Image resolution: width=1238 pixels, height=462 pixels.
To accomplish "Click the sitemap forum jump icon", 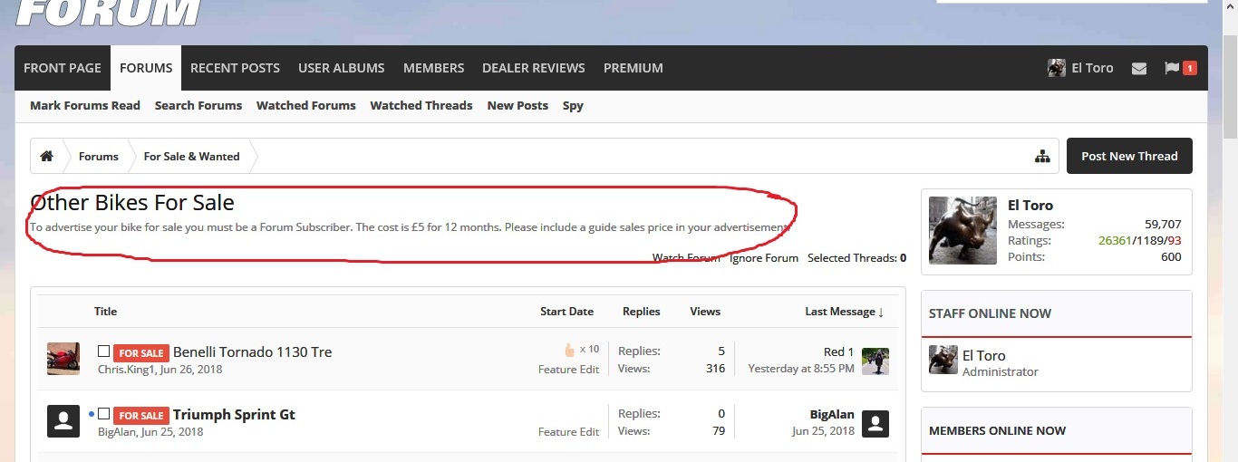I will coord(1042,157).
